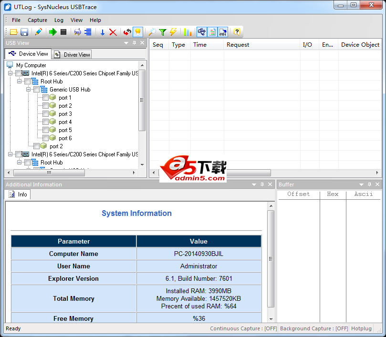
Task: Click the blue down arrow toolbar icon
Action: pyautogui.click(x=103, y=32)
